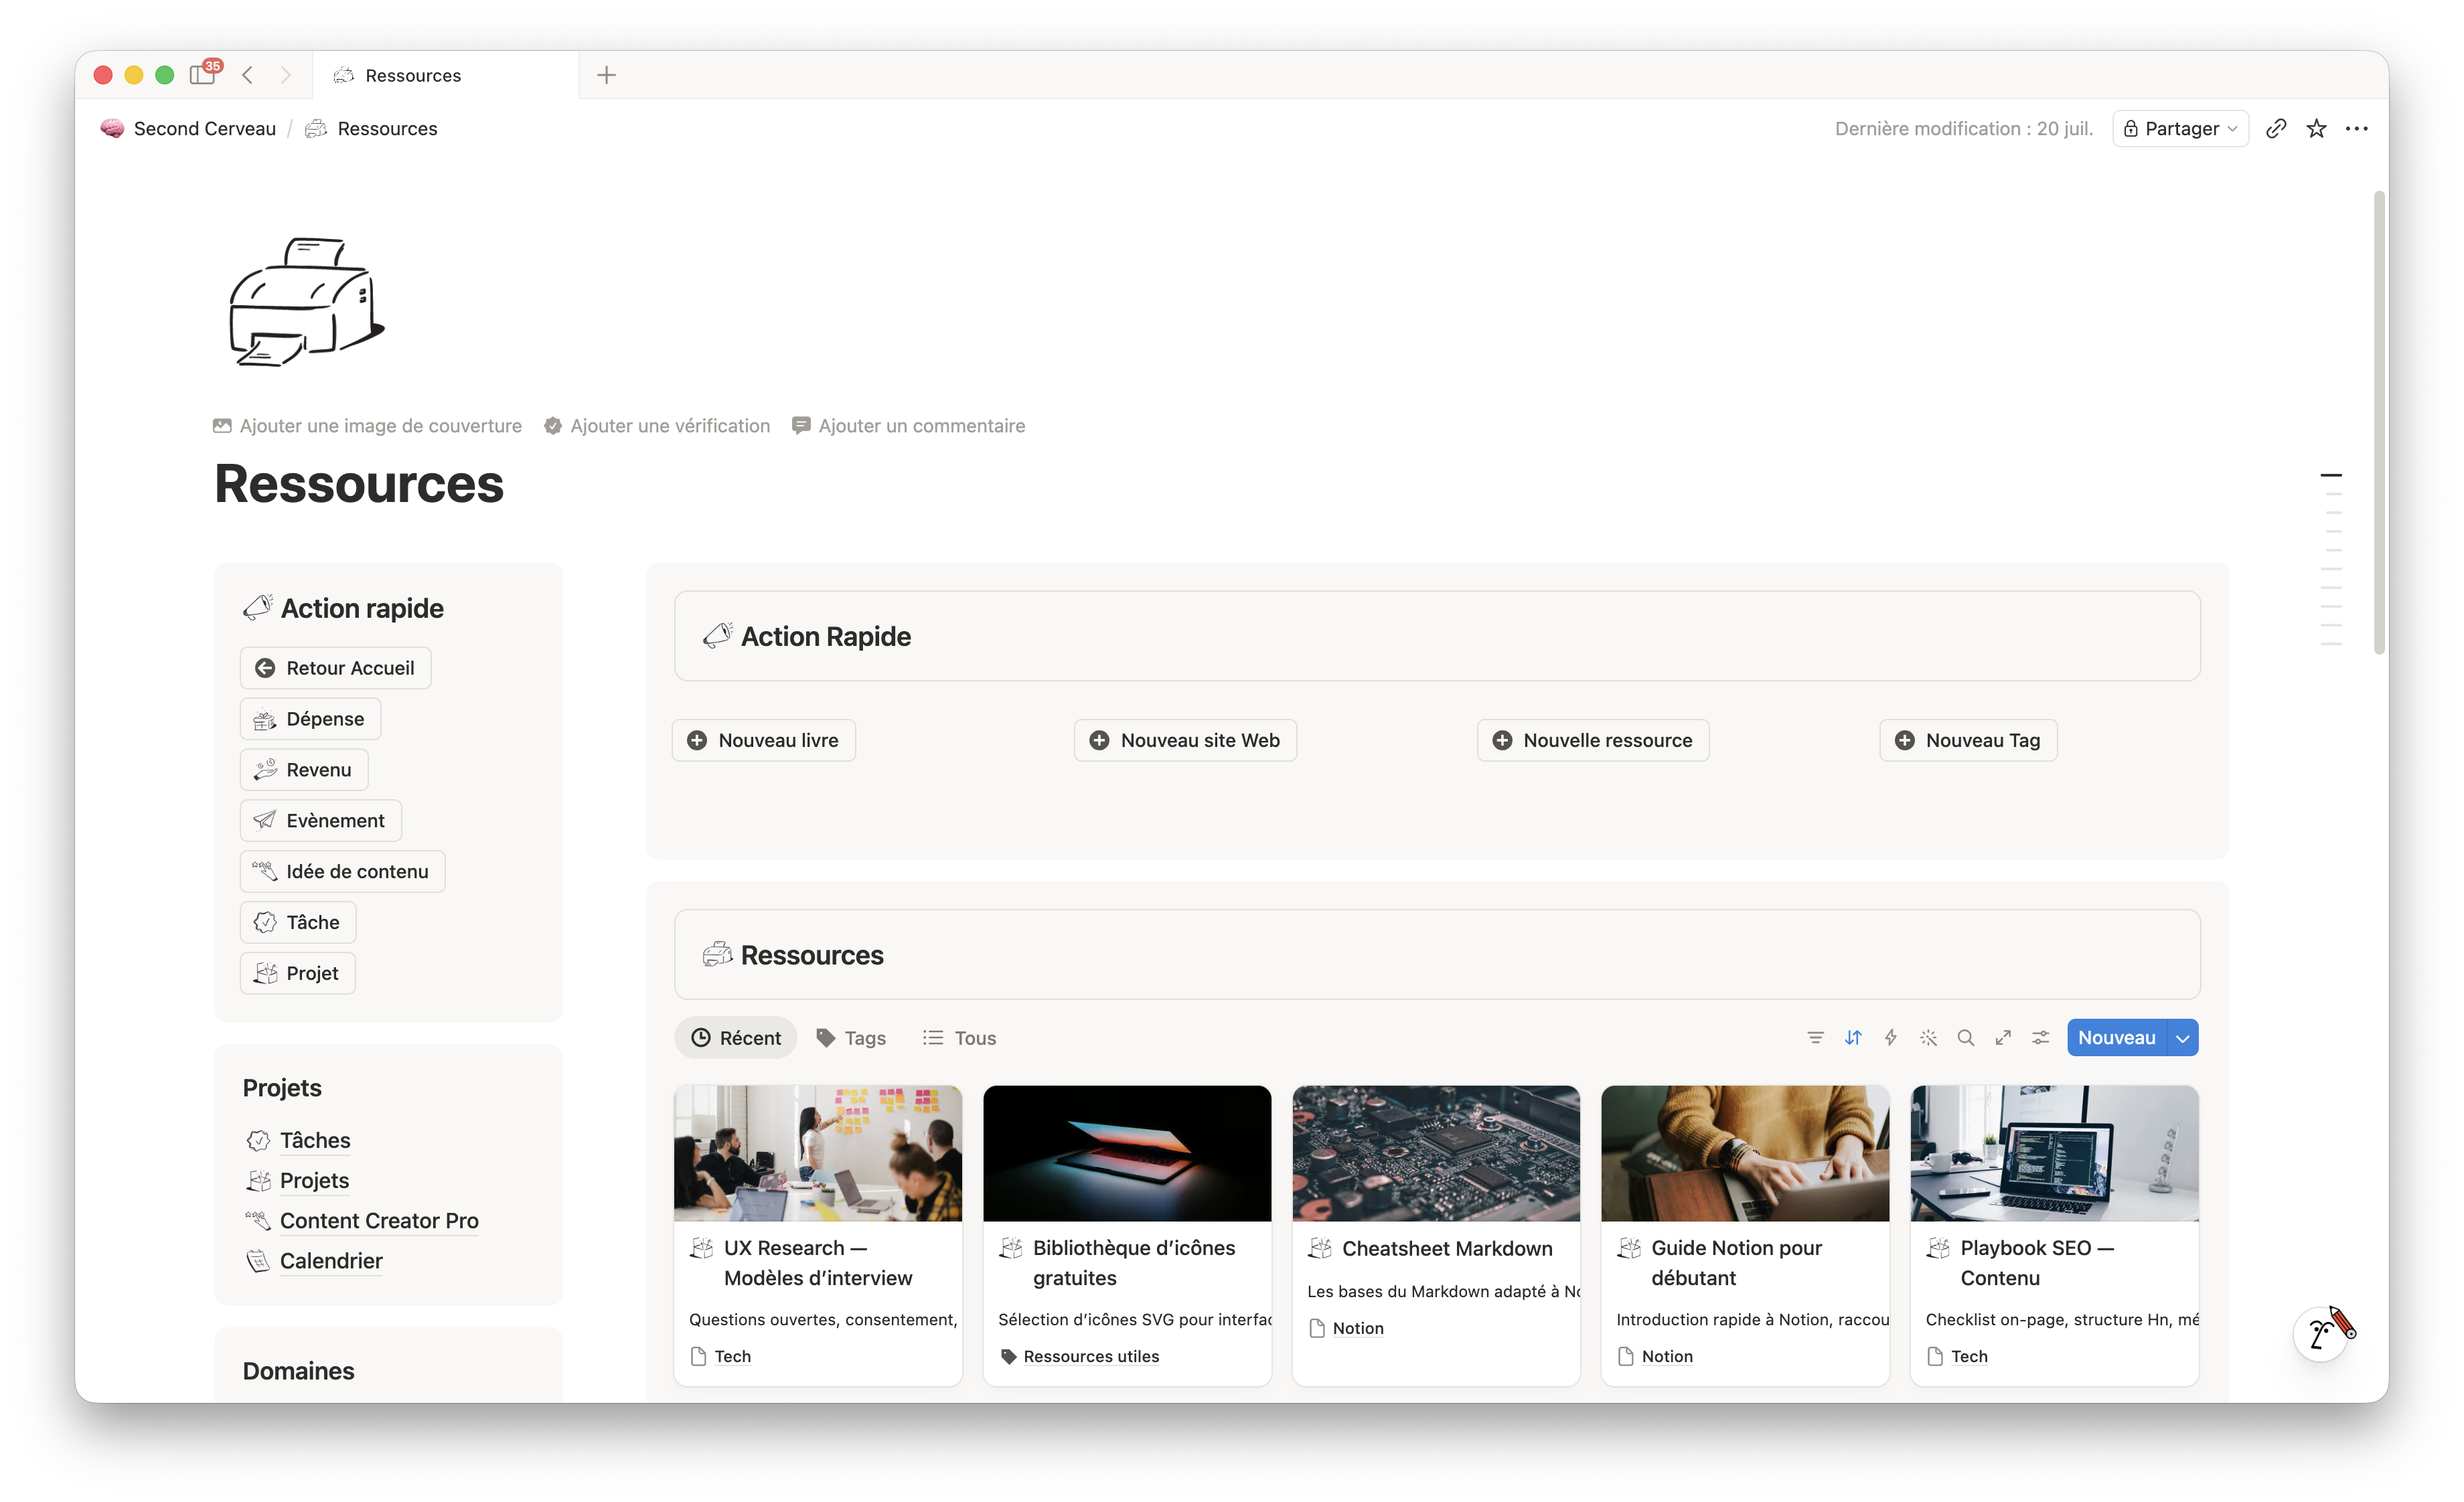This screenshot has width=2464, height=1502.
Task: Click page icon of UX Research card
Action: 702,1248
